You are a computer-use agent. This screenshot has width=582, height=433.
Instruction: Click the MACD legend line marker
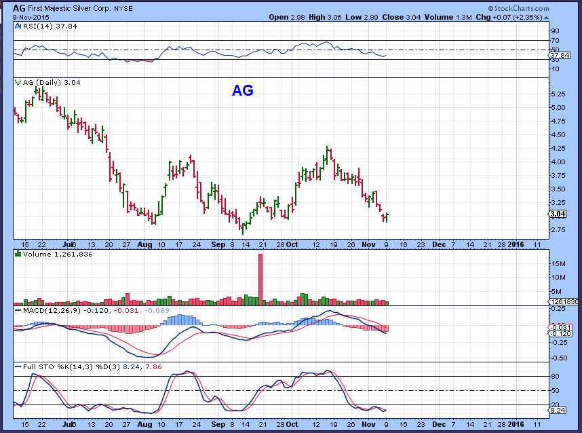coord(18,310)
